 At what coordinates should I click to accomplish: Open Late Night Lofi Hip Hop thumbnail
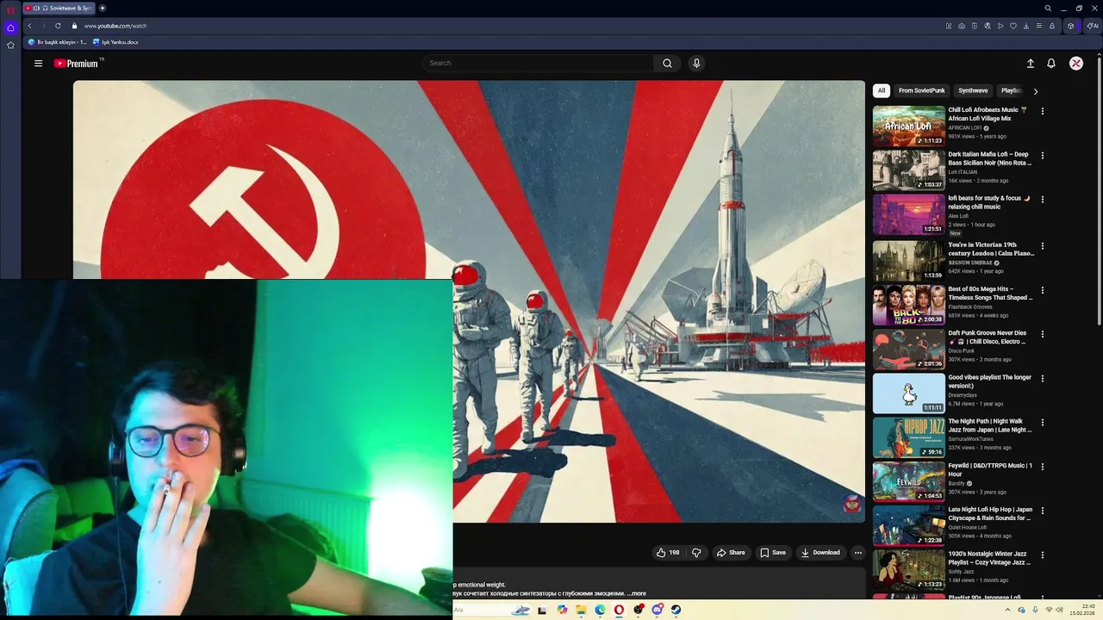pos(908,525)
